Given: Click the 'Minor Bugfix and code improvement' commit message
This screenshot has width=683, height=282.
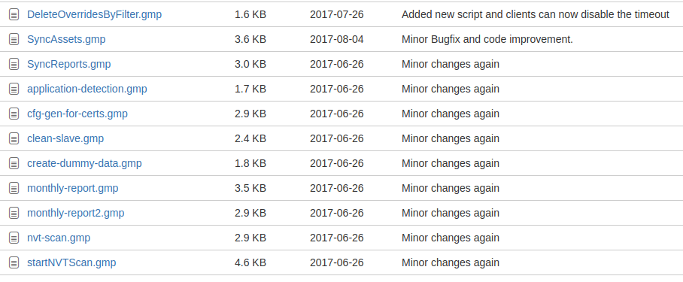Looking at the screenshot, I should point(487,39).
